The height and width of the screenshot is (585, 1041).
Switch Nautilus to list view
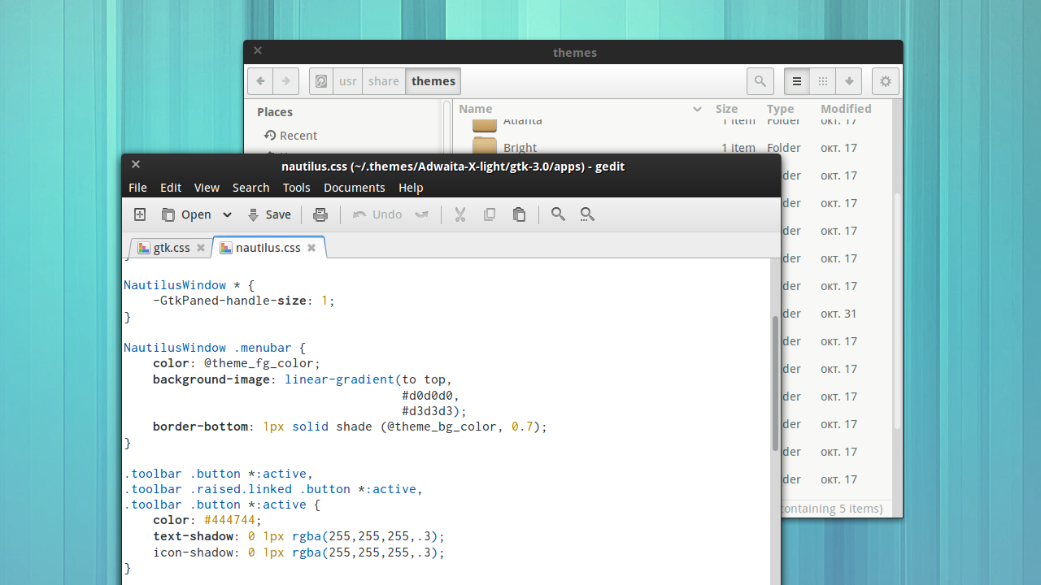(x=797, y=81)
